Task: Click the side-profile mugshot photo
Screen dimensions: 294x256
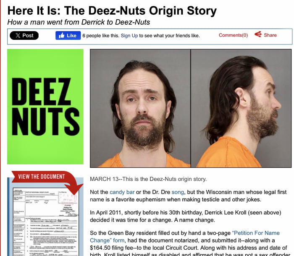Action: point(241,108)
